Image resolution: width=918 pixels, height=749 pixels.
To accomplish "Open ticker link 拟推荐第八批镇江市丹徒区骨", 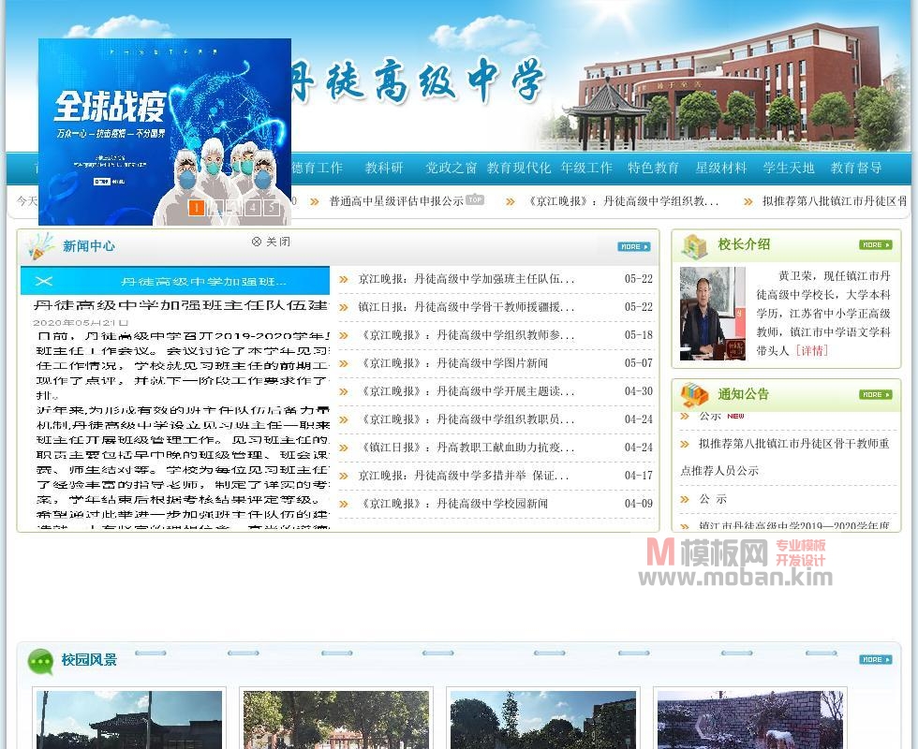I will 835,201.
